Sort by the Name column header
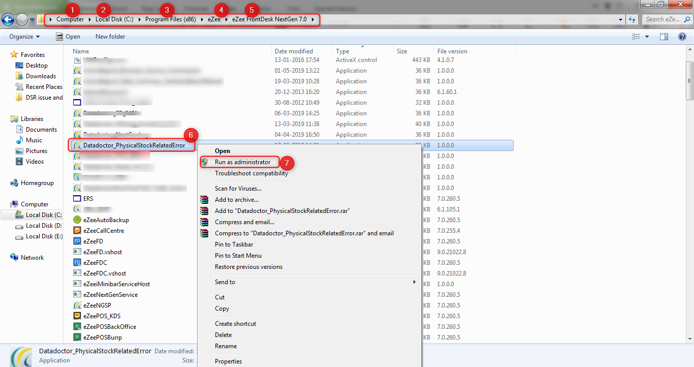694x367 pixels. 81,51
